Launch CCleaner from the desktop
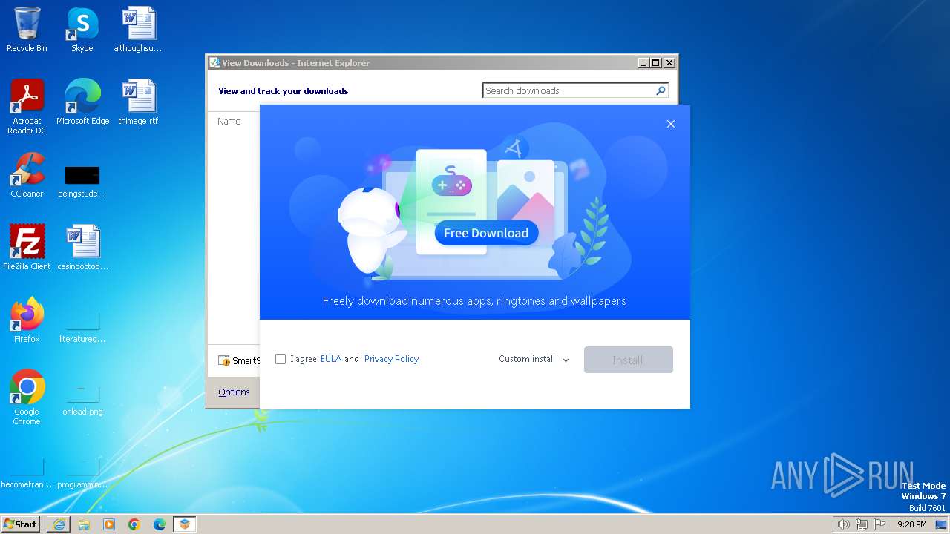950x534 pixels. pyautogui.click(x=27, y=175)
